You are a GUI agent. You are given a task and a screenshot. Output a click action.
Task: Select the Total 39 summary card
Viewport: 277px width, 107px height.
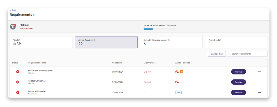click(x=41, y=42)
